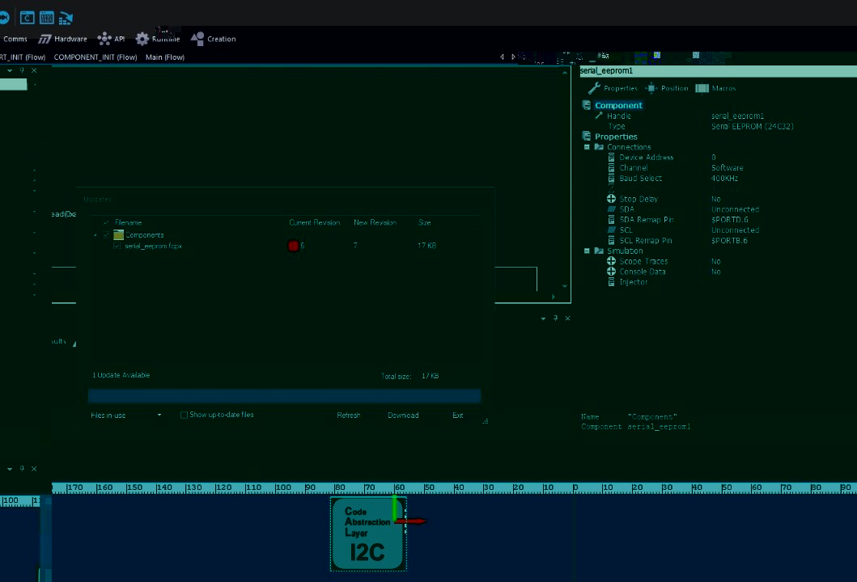Toggle the Console Data property

point(611,272)
